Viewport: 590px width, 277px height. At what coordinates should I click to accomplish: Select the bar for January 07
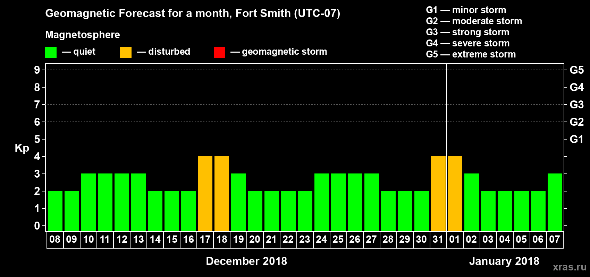[x=555, y=202]
